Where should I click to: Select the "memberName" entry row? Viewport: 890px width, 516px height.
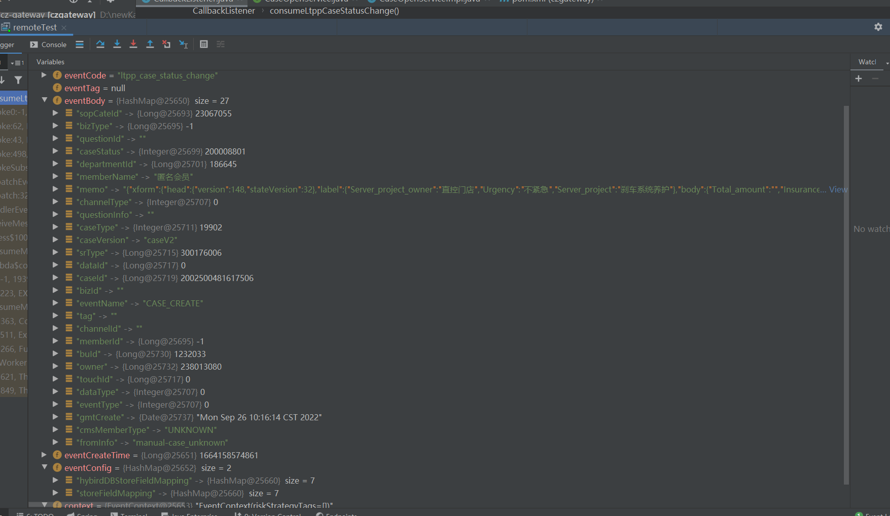pyautogui.click(x=439, y=177)
